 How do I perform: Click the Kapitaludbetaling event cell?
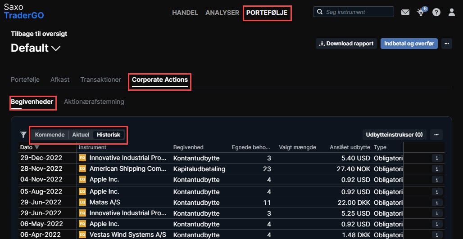(200, 169)
